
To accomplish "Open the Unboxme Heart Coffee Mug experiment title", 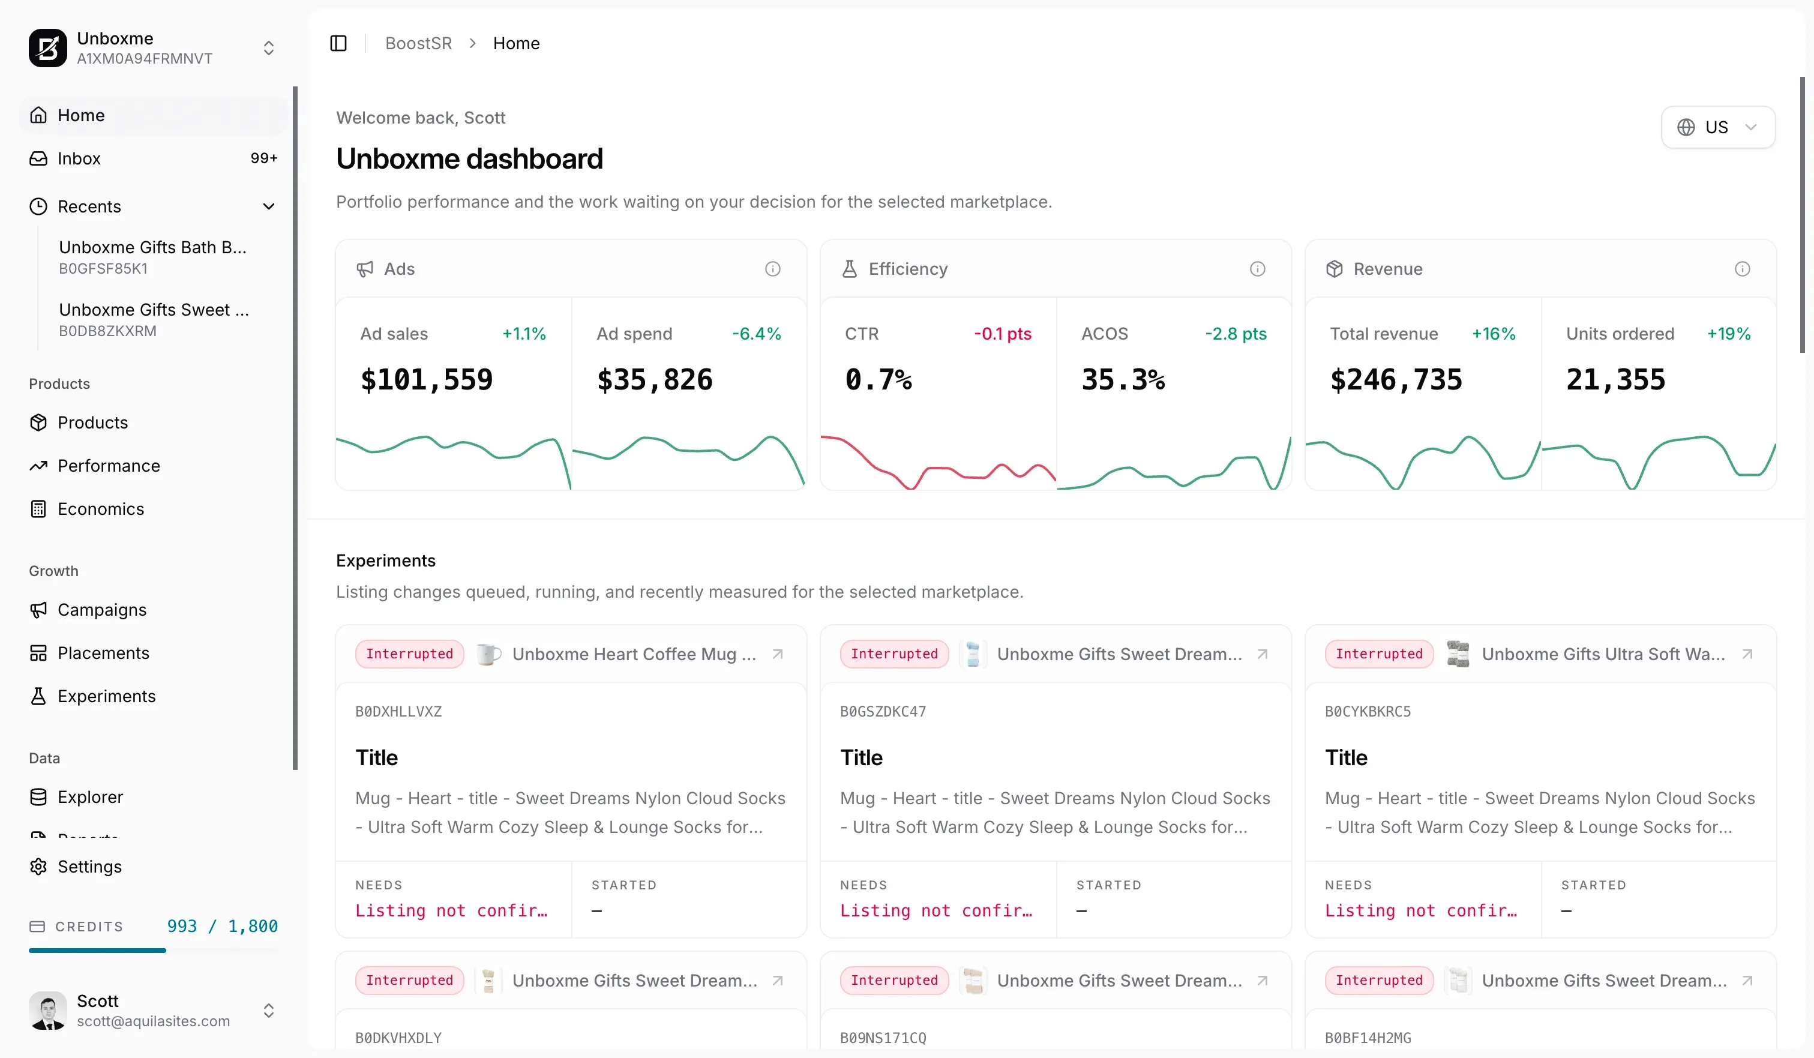I will (x=634, y=654).
